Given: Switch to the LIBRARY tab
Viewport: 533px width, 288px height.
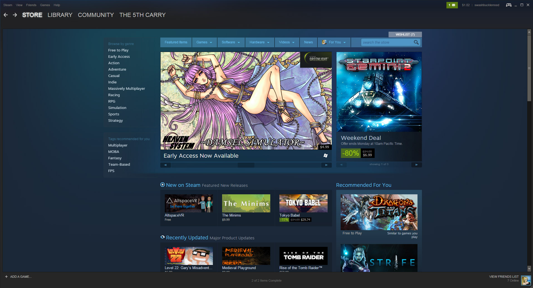Looking at the screenshot, I should tap(60, 15).
